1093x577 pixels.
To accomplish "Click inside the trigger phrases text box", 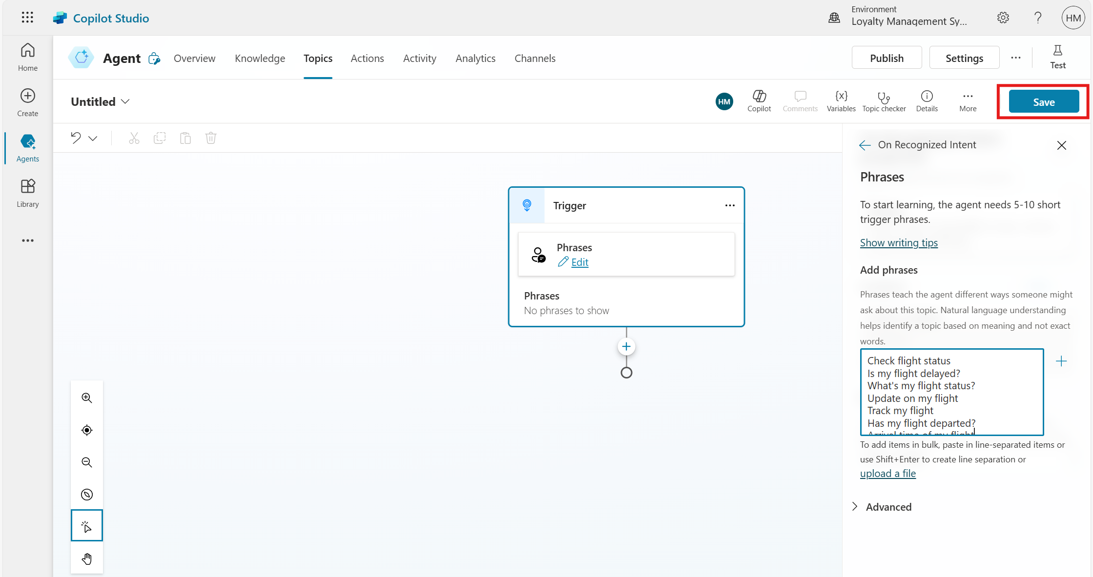I will (x=951, y=392).
